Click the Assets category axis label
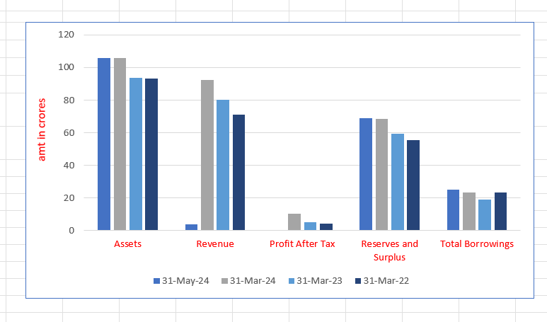Image resolution: width=547 pixels, height=322 pixels. [x=128, y=244]
